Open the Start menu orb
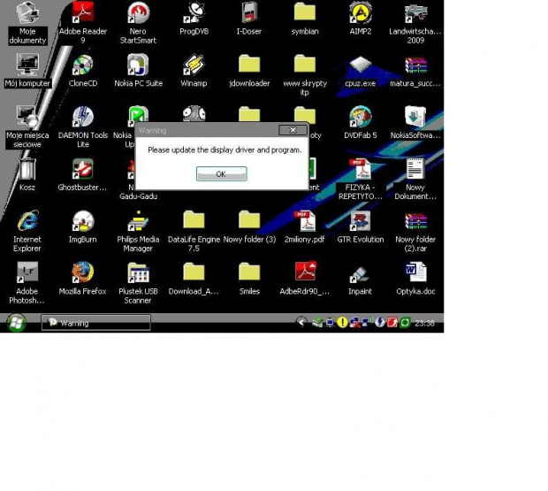This screenshot has height=491, width=548. point(16,323)
